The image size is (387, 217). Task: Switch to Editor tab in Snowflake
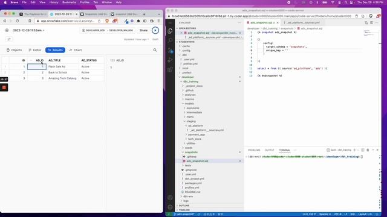[35, 50]
